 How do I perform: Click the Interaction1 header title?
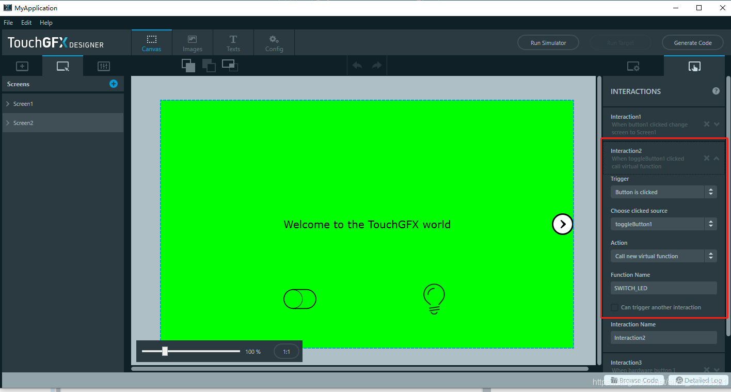pyautogui.click(x=625, y=117)
